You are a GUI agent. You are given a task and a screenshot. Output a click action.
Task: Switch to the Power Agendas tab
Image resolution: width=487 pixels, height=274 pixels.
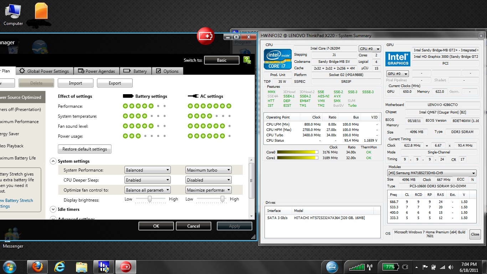pyautogui.click(x=97, y=71)
